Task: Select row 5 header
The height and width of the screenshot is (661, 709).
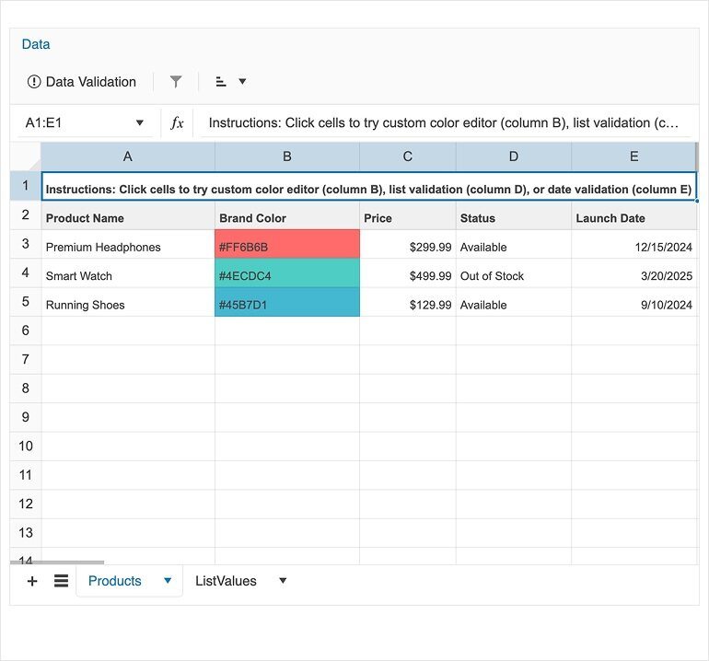Action: pos(26,302)
